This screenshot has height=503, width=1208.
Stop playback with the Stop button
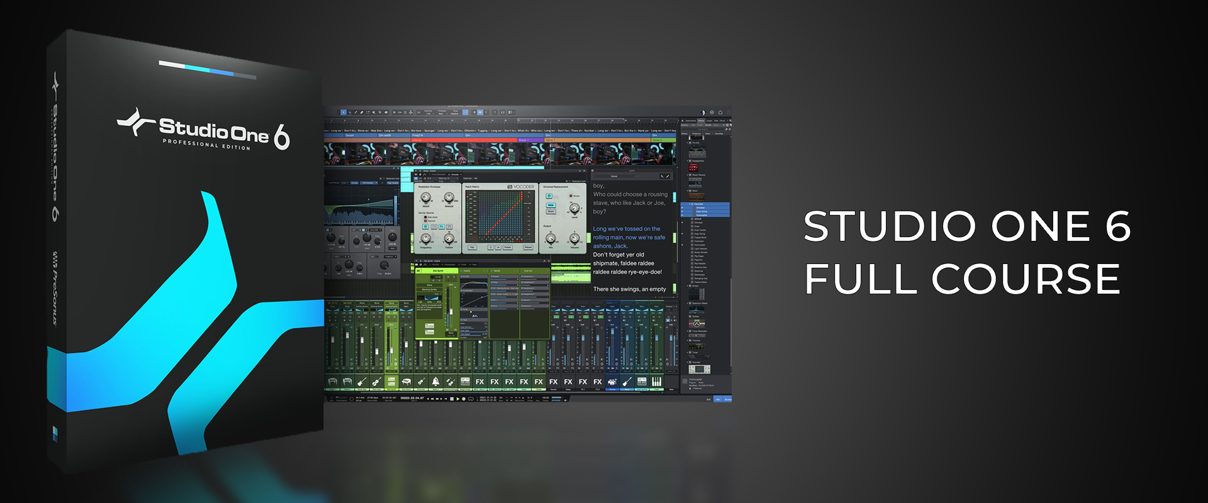pos(452,399)
